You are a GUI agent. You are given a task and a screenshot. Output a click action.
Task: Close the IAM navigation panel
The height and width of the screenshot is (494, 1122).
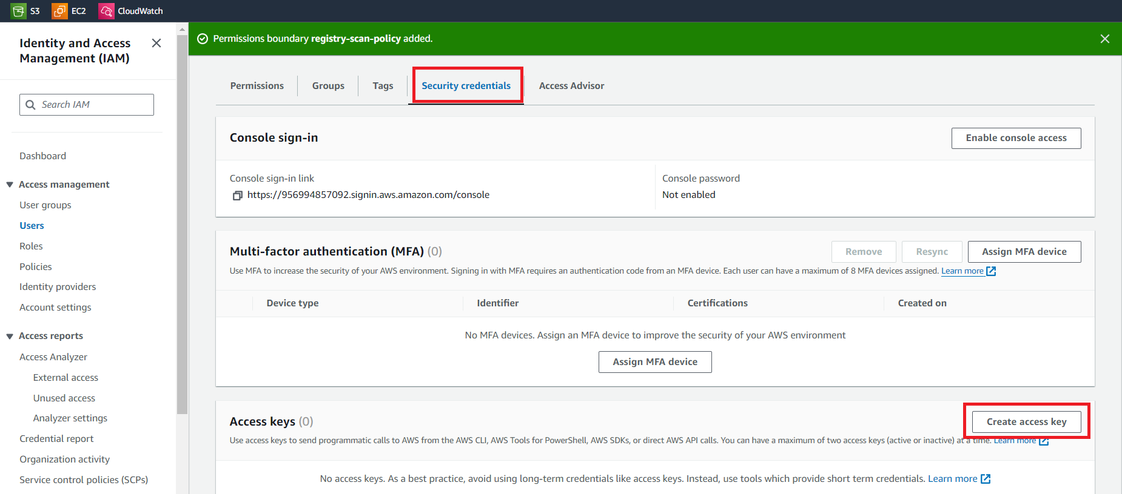tap(156, 43)
